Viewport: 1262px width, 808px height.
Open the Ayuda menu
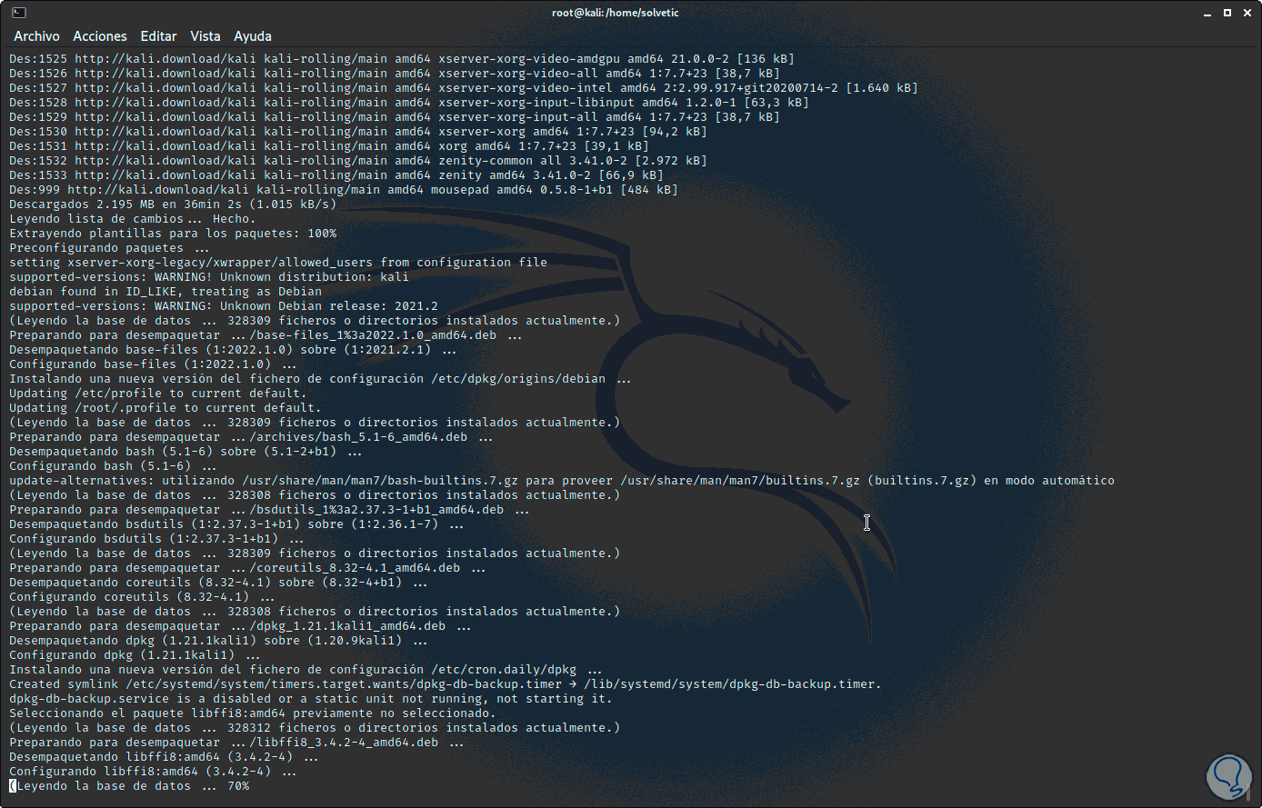[x=253, y=36]
